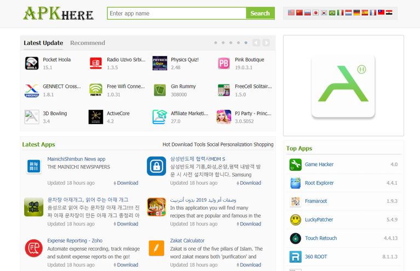Viewport: 420px width, 271px height.
Task: Open 360 ROOT in Top Apps
Action: click(316, 257)
